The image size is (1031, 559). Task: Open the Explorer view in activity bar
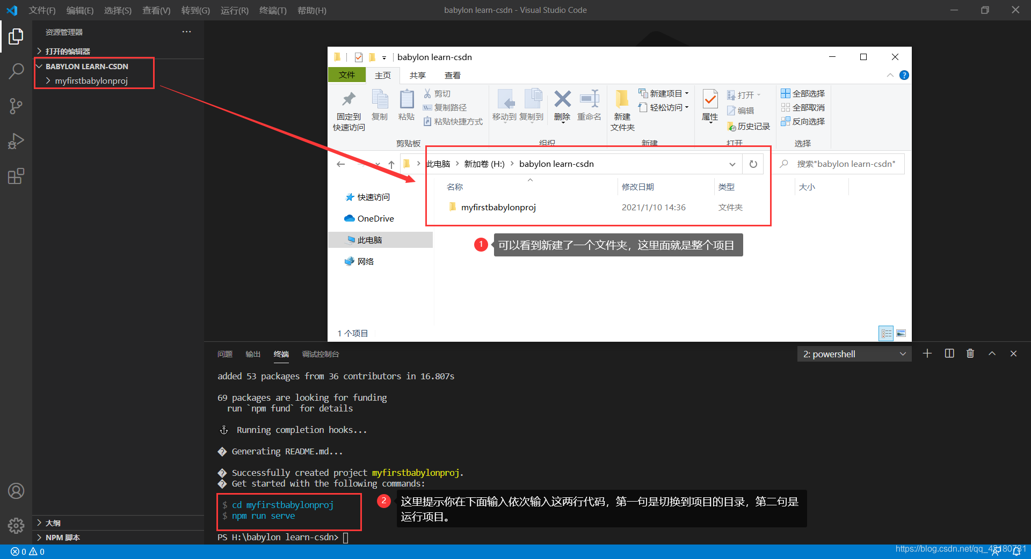click(16, 36)
